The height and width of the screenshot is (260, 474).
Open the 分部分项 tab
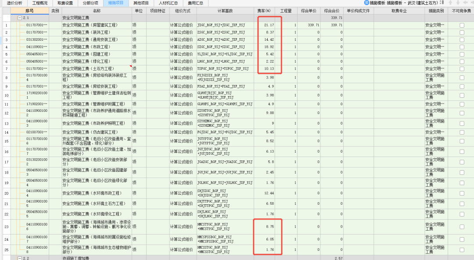click(90, 3)
